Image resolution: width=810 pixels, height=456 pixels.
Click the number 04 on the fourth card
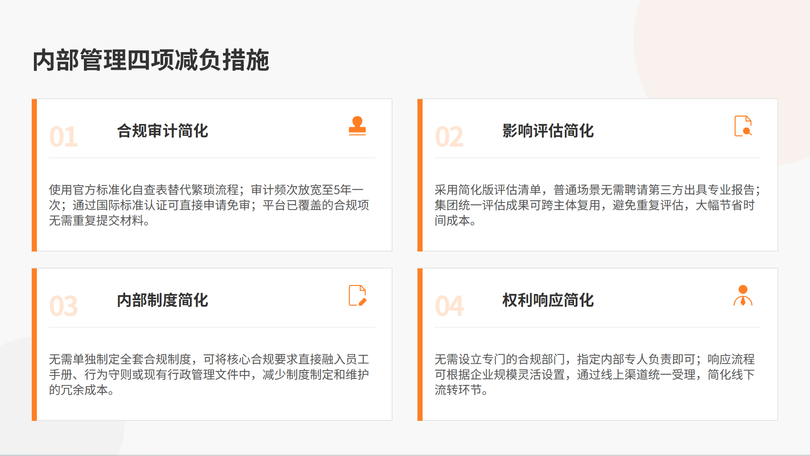(x=449, y=306)
